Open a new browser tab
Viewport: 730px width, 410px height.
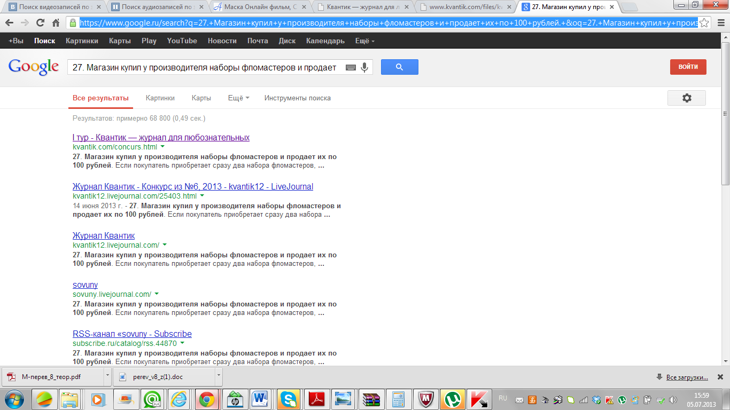pos(631,7)
